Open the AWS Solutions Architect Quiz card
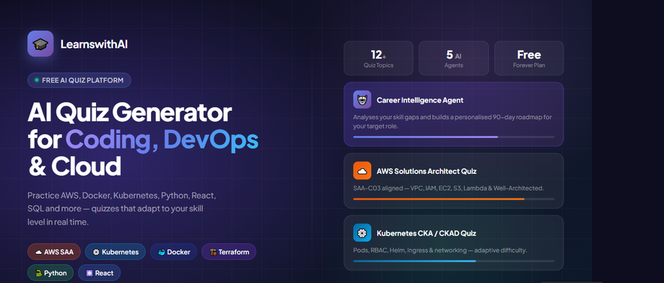Image resolution: width=664 pixels, height=283 pixels. 453,181
